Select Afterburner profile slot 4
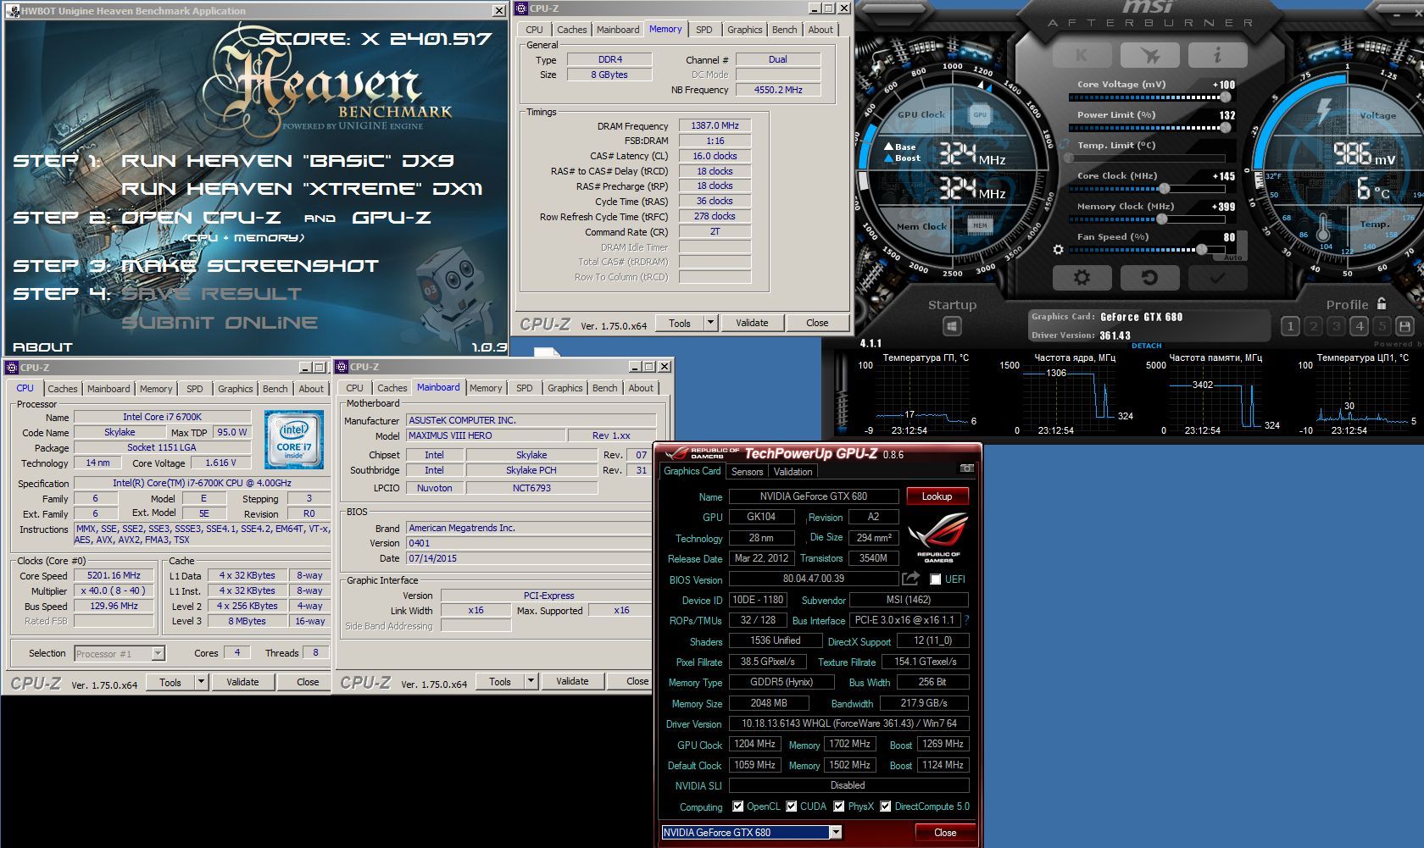Screen dimensions: 1424x848 tap(1359, 326)
